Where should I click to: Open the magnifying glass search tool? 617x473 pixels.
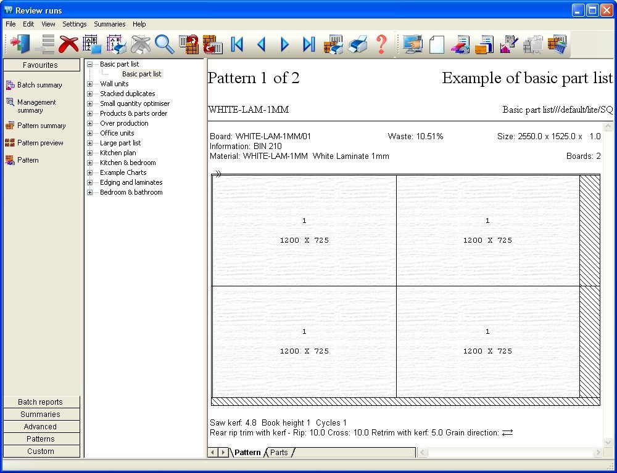[165, 44]
